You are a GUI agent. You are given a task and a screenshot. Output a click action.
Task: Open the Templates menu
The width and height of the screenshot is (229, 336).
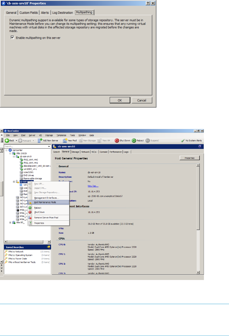[x=61, y=135]
